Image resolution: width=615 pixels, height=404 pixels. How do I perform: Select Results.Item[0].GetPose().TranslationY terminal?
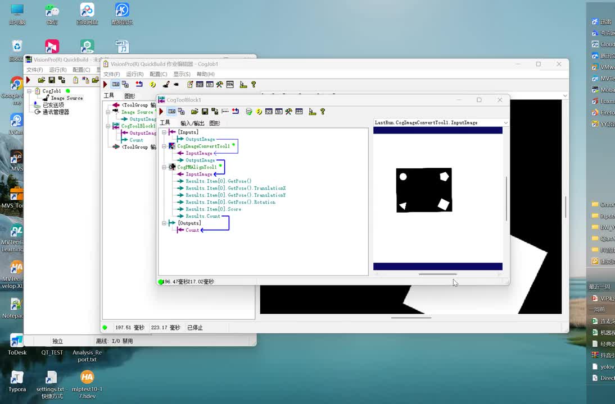236,195
